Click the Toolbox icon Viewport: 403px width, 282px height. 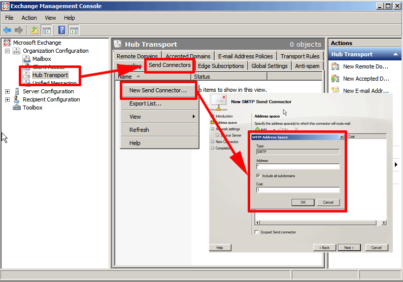[x=17, y=108]
